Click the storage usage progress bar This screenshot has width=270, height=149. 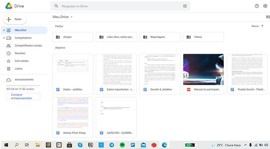pos(23,86)
